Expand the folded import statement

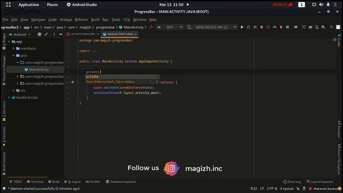[94, 51]
